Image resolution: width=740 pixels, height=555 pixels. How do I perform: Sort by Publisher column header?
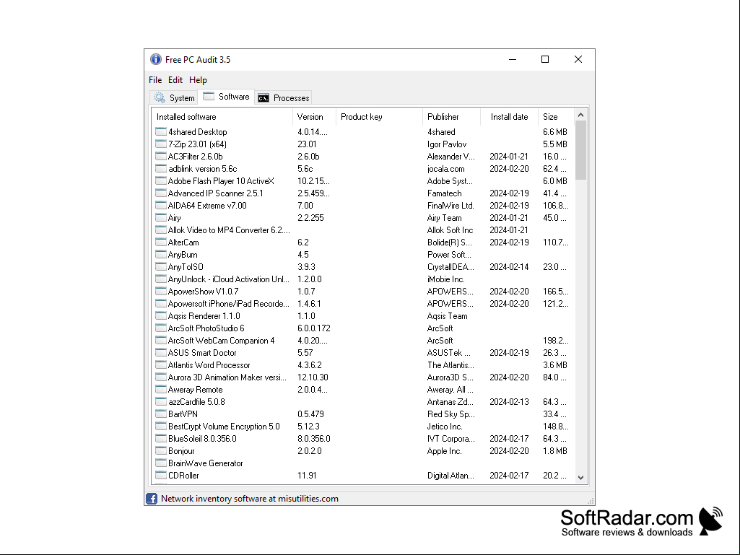pyautogui.click(x=452, y=117)
